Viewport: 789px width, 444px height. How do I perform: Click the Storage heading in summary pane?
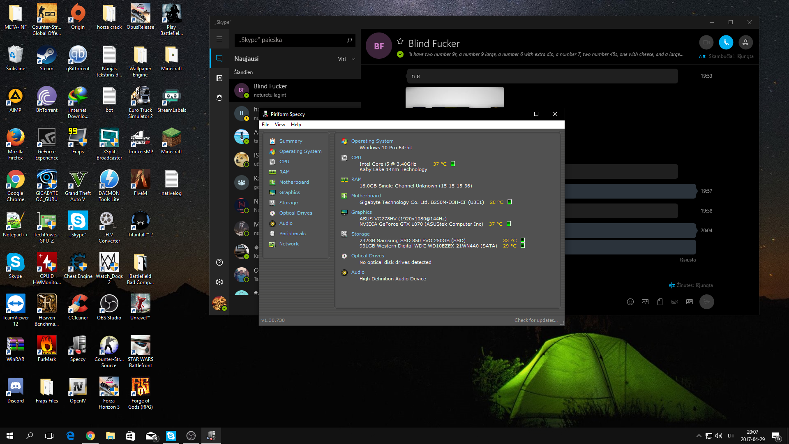(360, 234)
